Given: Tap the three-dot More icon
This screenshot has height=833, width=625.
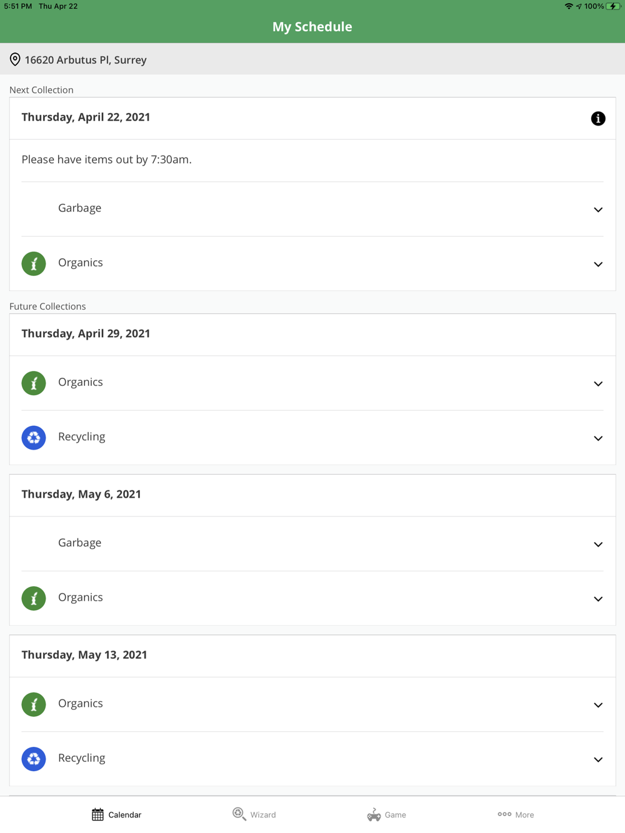Looking at the screenshot, I should coord(504,814).
